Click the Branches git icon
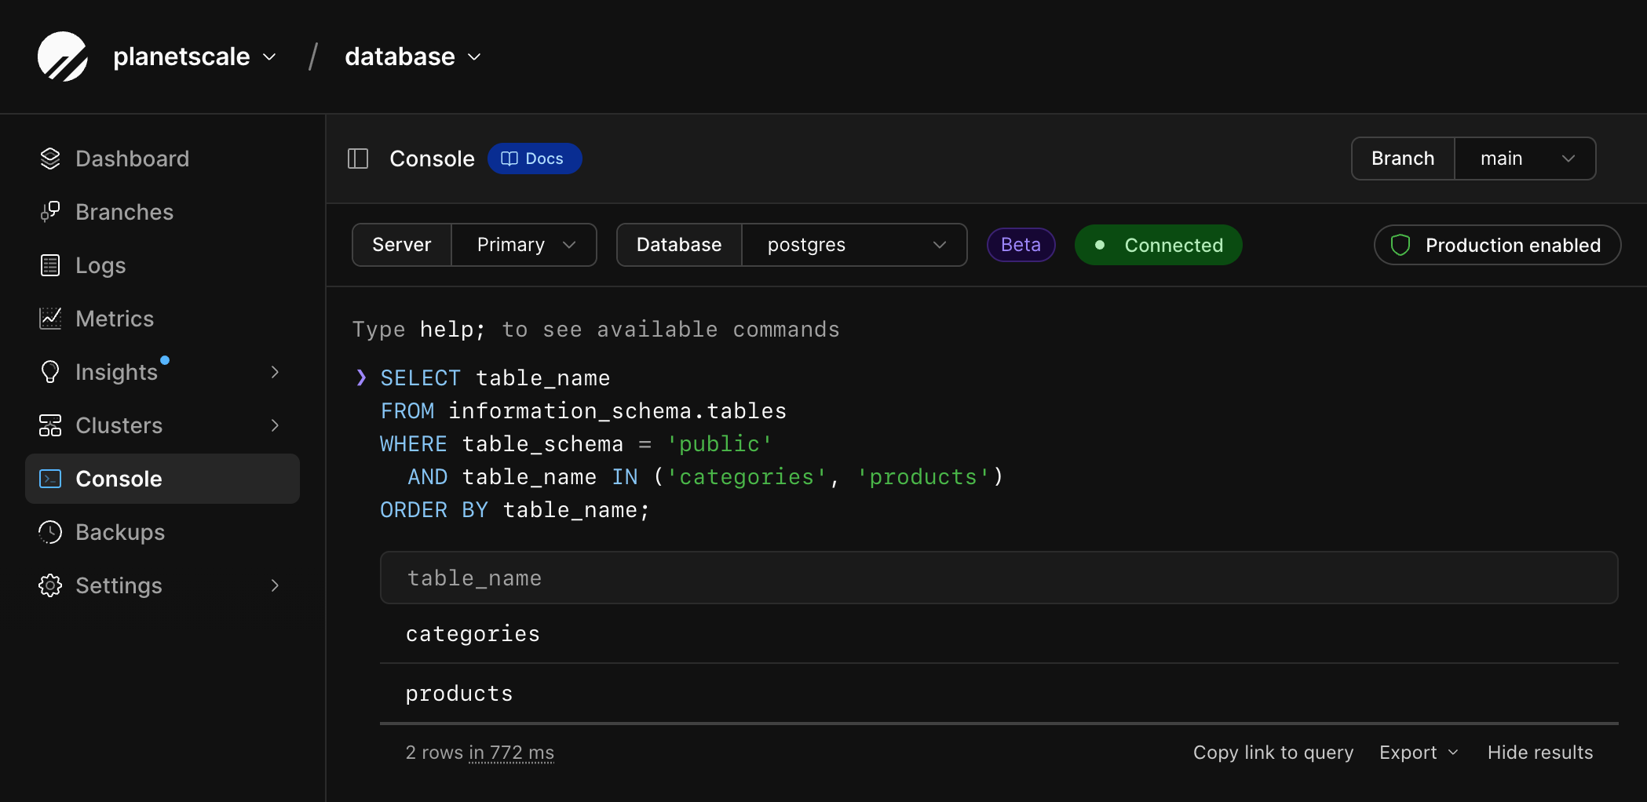Screen dimensions: 1647x802 point(50,212)
